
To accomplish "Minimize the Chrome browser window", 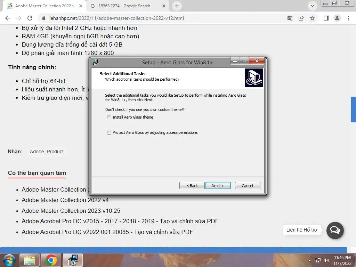I will tap(325, 3).
